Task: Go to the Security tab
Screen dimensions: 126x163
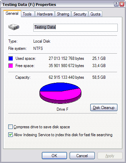Action: click(80, 14)
